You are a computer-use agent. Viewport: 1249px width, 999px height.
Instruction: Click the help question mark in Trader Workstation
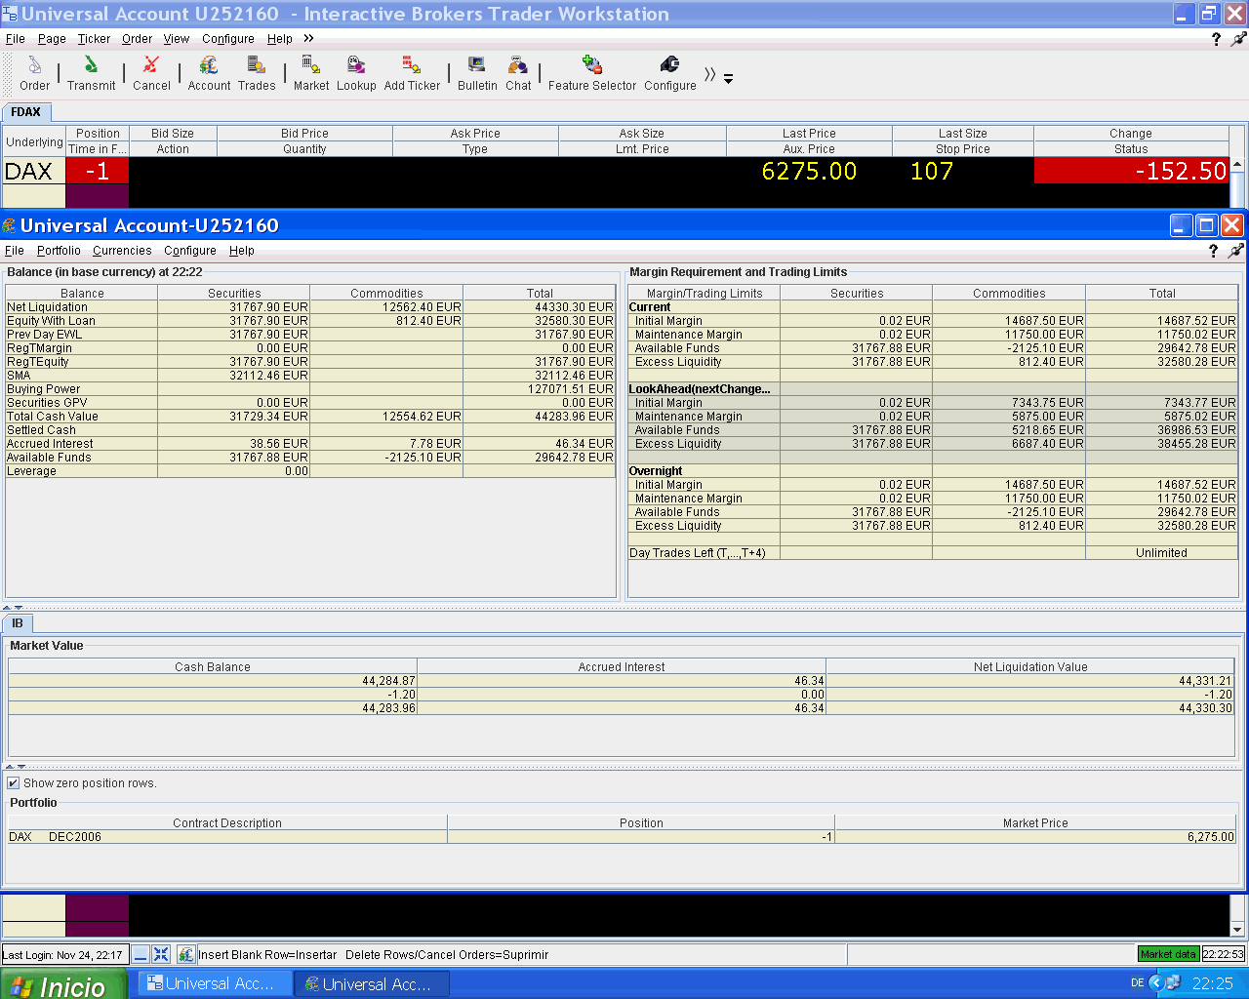(x=1216, y=39)
